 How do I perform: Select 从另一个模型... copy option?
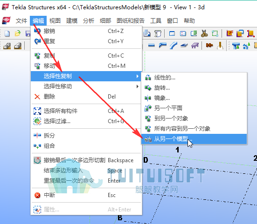coord(194,139)
